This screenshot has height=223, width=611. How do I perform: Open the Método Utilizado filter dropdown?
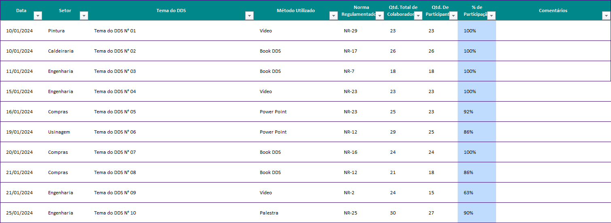333,16
